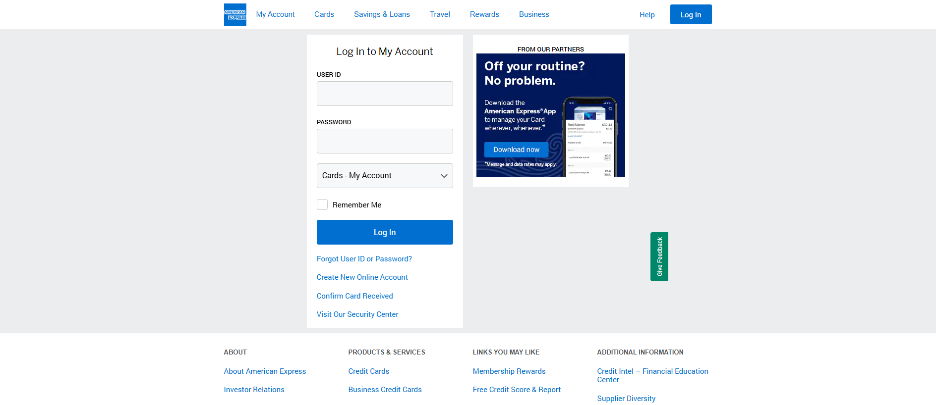Focus the User ID input field
Screen dimensions: 936x405
point(385,94)
